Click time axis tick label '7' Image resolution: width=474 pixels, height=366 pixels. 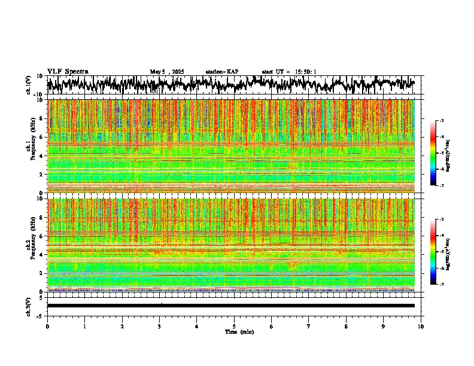(x=309, y=327)
